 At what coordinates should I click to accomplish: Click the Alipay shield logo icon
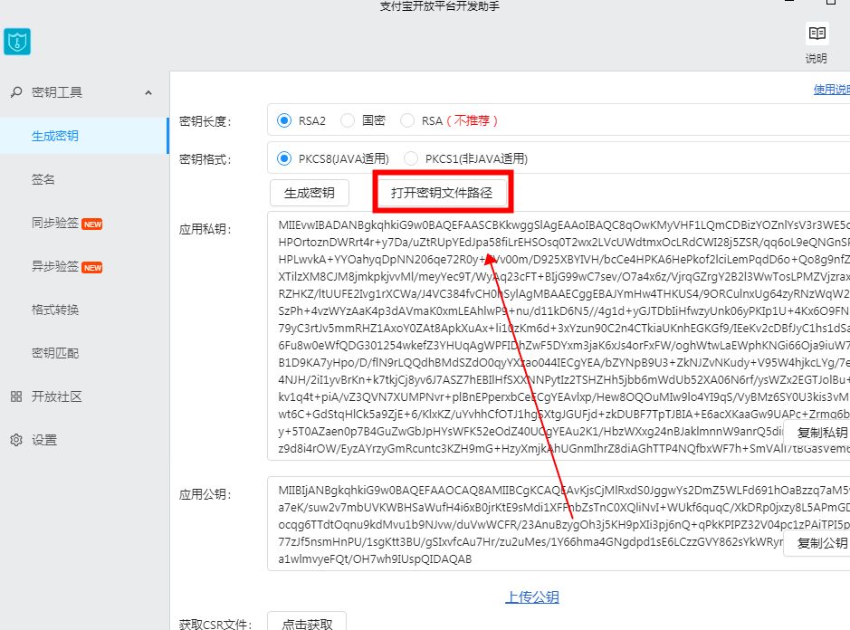click(17, 42)
